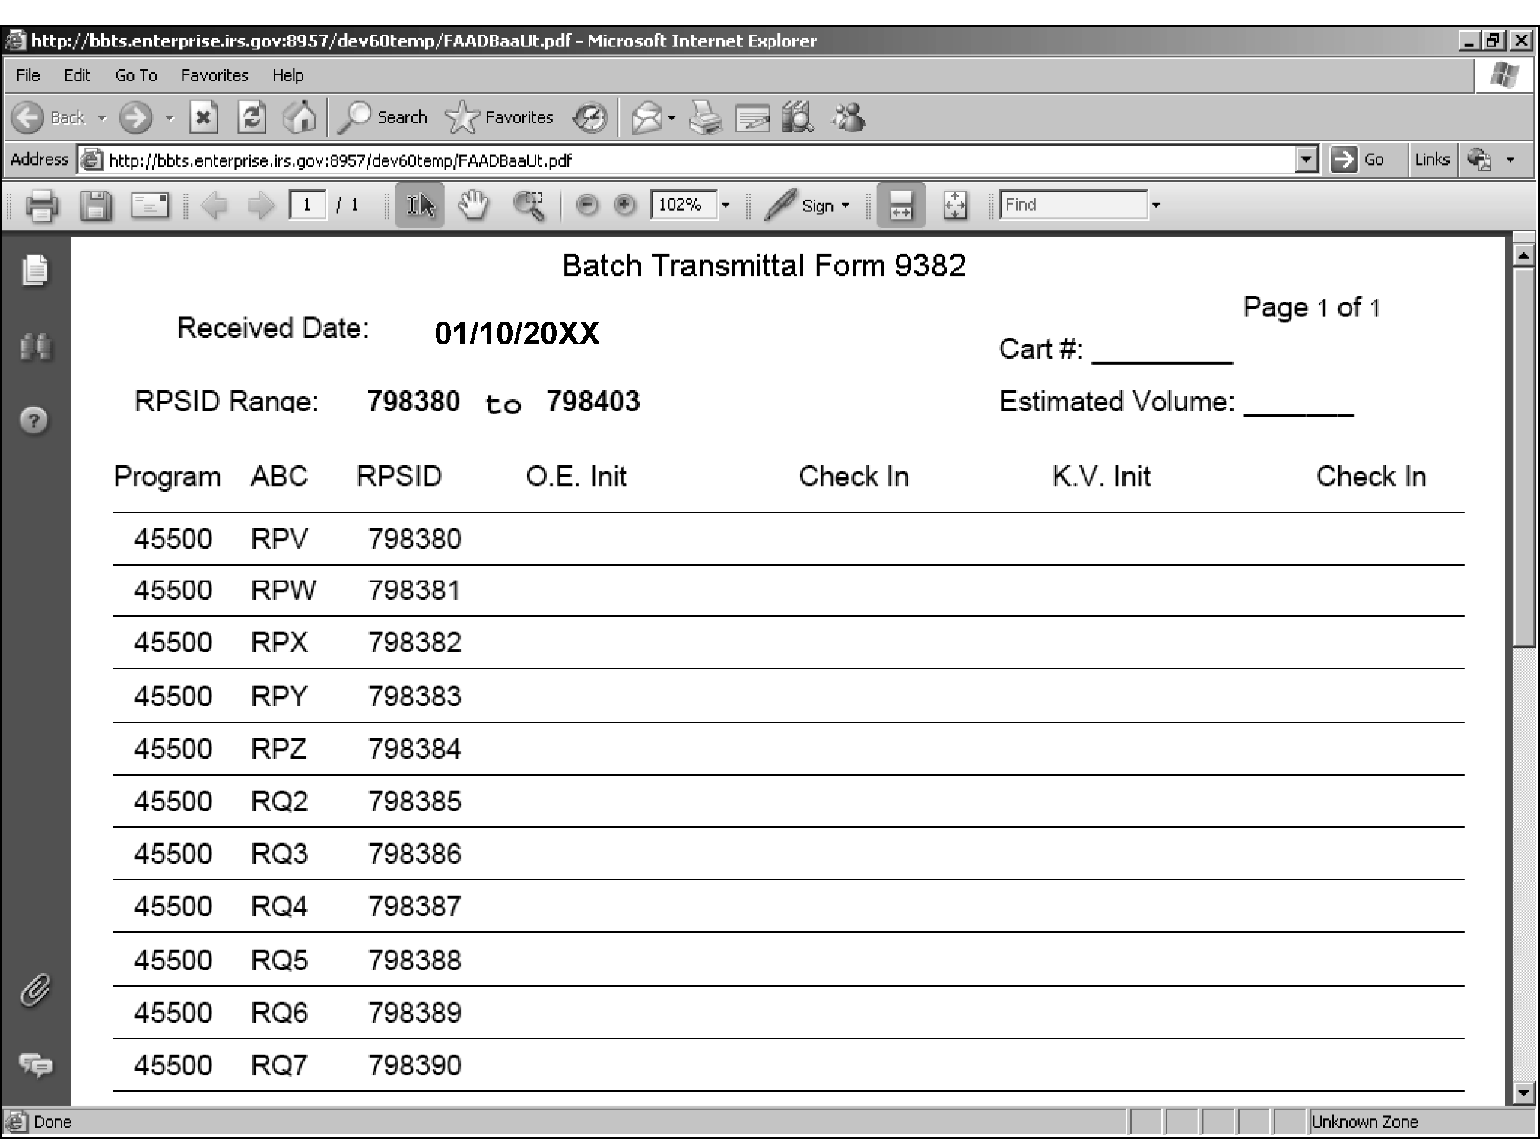Open the 102% zoom level dropdown

click(x=726, y=205)
